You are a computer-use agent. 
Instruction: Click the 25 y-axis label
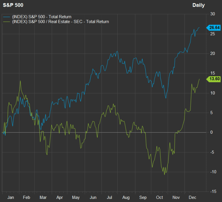click(x=212, y=34)
